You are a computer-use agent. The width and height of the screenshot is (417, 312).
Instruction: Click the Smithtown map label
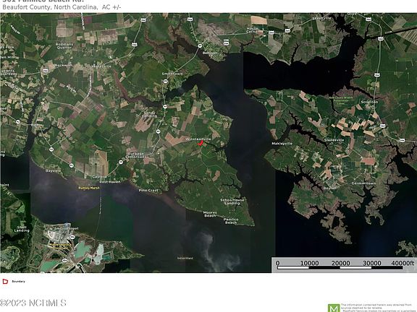172,74
